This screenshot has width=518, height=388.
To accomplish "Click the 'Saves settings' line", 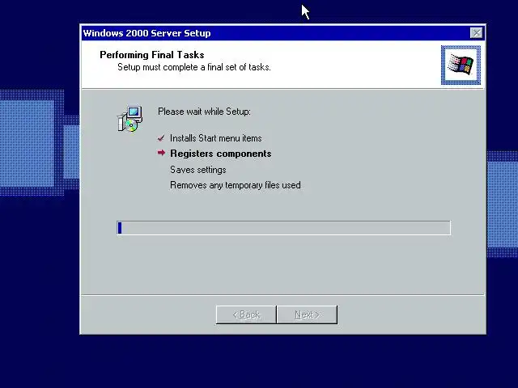I will click(197, 170).
